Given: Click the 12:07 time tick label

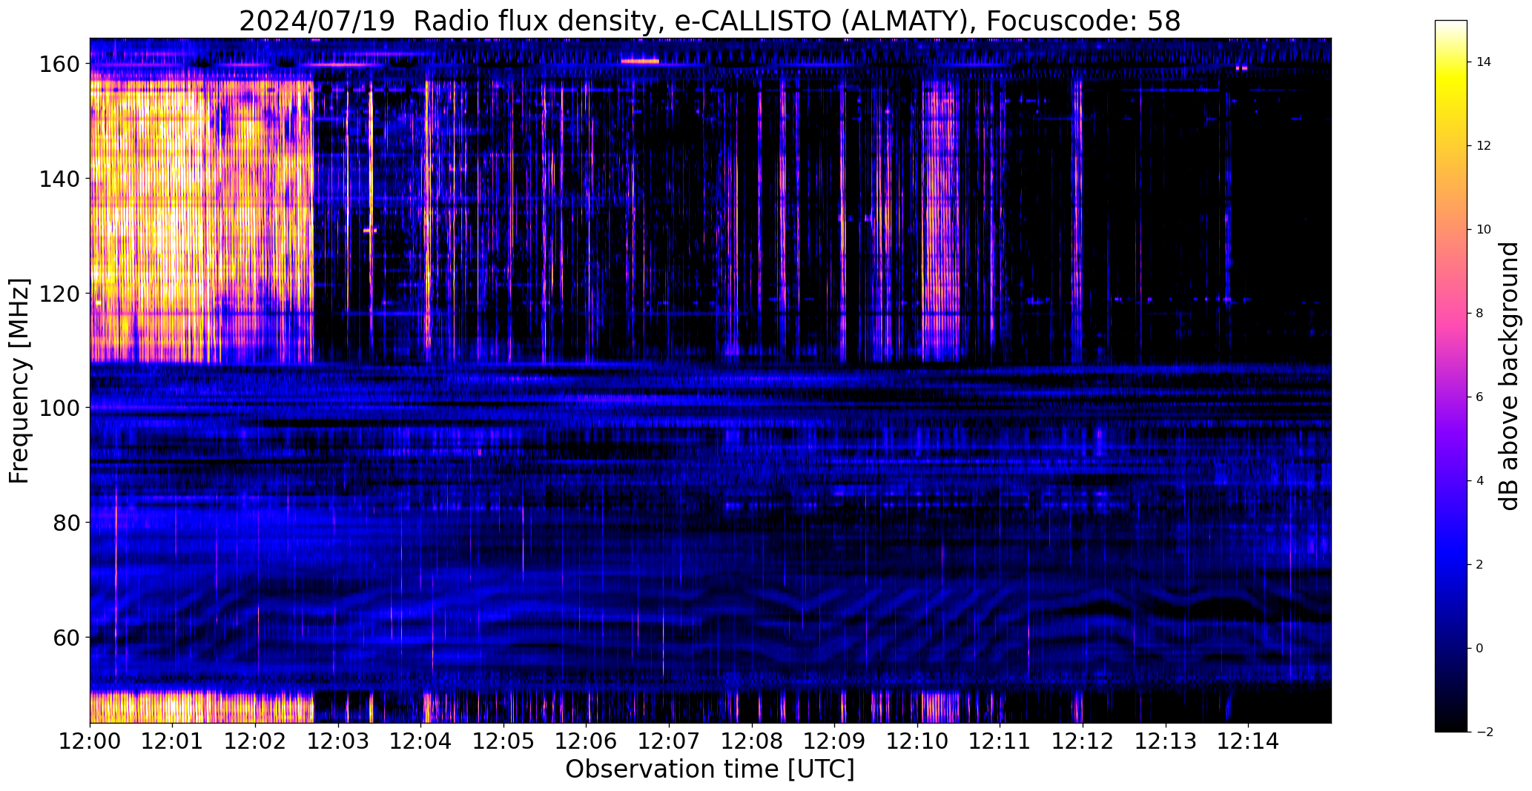Looking at the screenshot, I should click(x=669, y=741).
